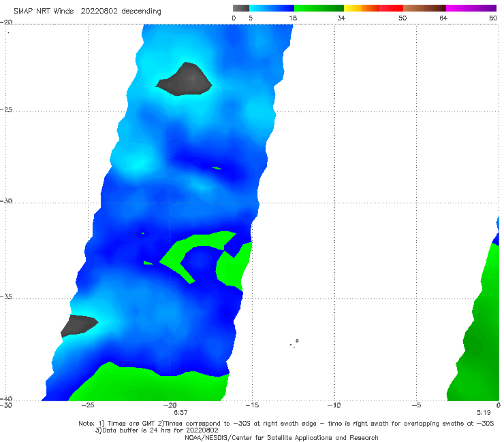Viewport: 504px width, 442px height.
Task: Click the "-40" latitude label on left axis
Action: click(x=6, y=398)
